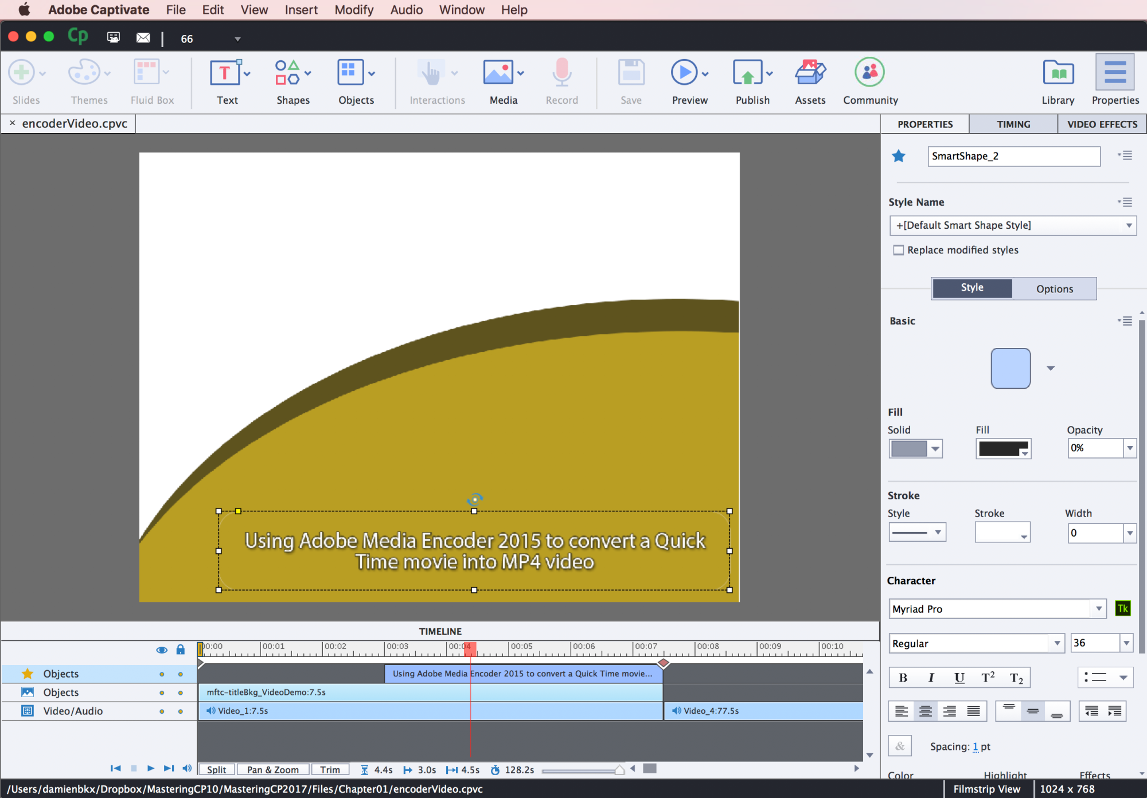Viewport: 1147px width, 798px height.
Task: Open the Style Name dropdown
Action: (x=1013, y=225)
